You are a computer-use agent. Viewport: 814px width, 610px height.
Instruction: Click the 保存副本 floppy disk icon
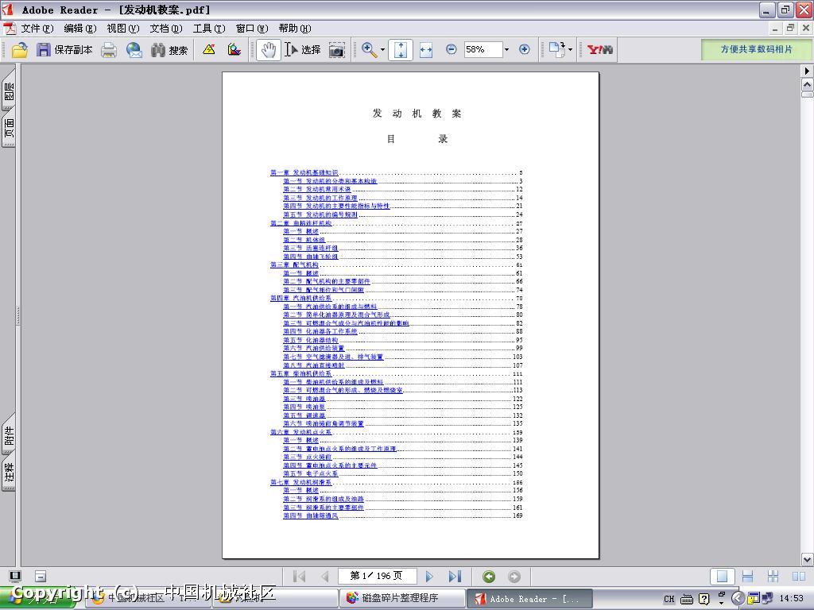coord(44,50)
